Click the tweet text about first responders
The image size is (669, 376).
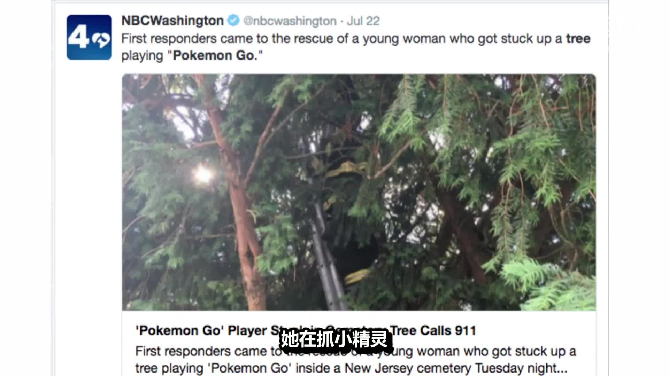pos(356,47)
